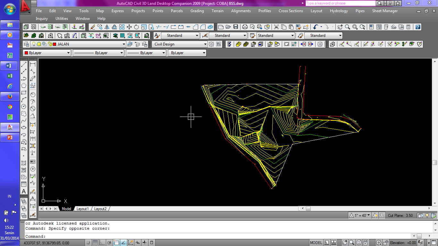
Task: Save the drawing with the floppy disk icon
Action: [x=236, y=27]
